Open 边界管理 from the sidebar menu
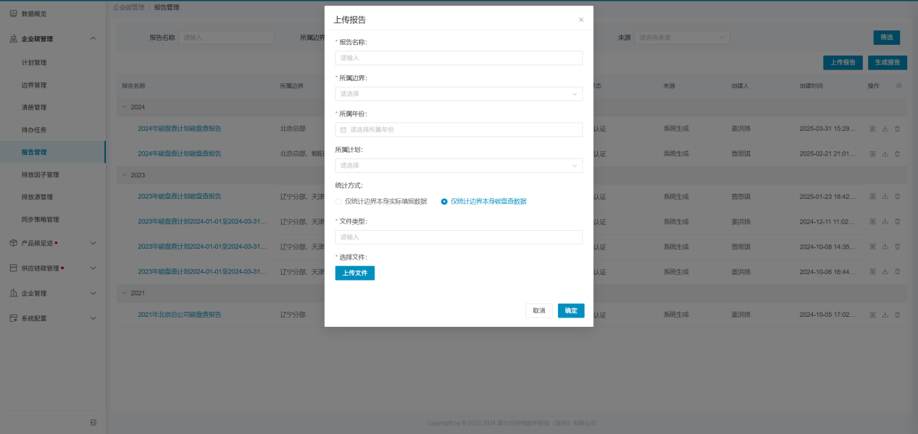 tap(34, 85)
